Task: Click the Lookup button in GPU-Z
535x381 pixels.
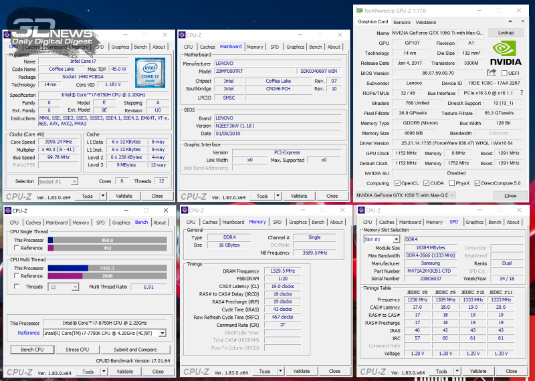Action: pos(506,33)
